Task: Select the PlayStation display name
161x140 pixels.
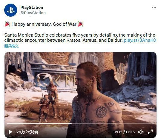Action: point(32,8)
